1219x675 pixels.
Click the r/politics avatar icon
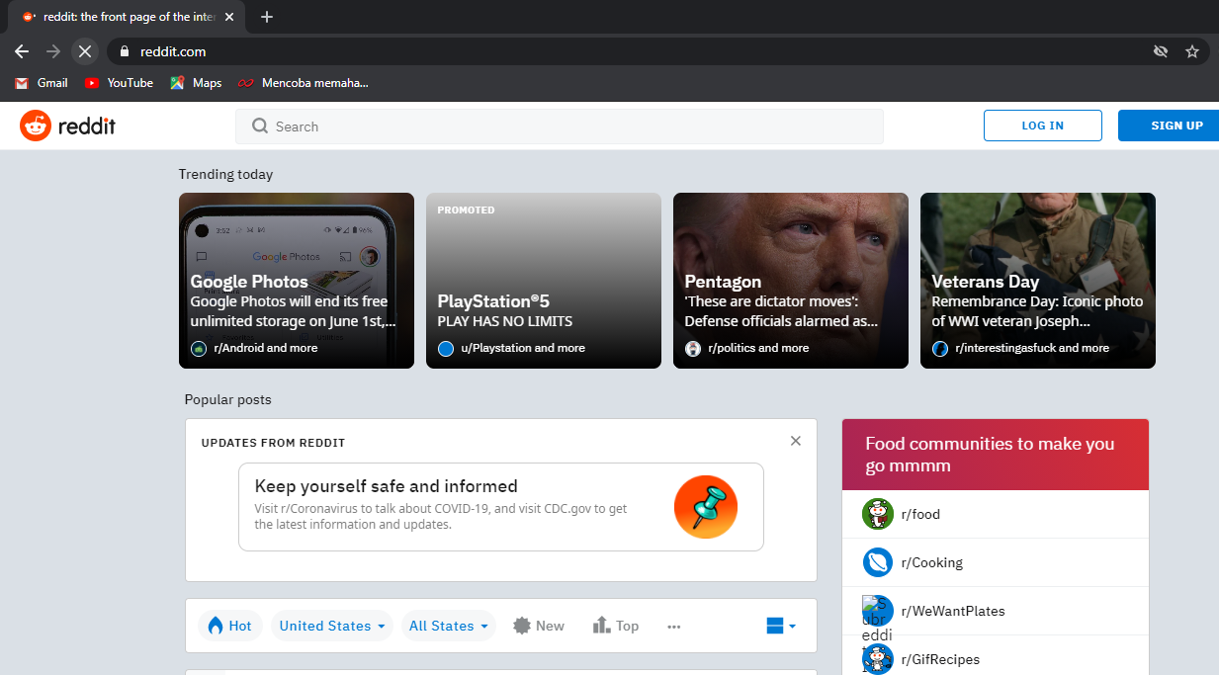[693, 349]
